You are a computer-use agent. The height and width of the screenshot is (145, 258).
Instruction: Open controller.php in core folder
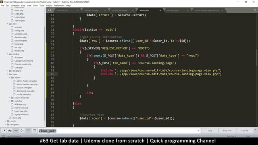point(21,34)
